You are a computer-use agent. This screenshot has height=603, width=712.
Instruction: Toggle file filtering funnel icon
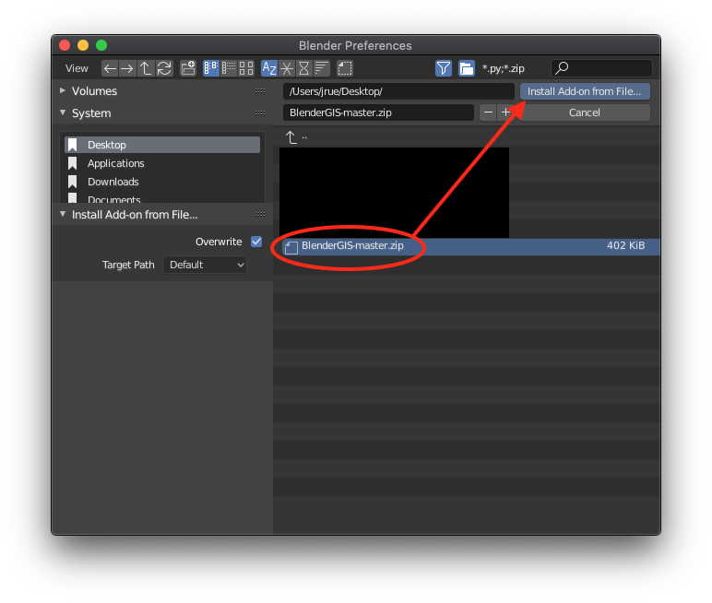[444, 68]
